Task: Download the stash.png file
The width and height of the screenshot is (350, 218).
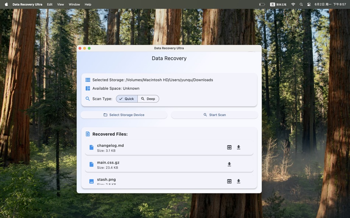Action: [x=239, y=181]
